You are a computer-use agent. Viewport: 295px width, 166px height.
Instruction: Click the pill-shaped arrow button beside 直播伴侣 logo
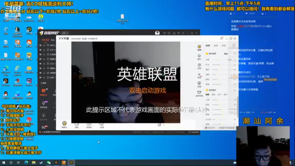click(65, 33)
